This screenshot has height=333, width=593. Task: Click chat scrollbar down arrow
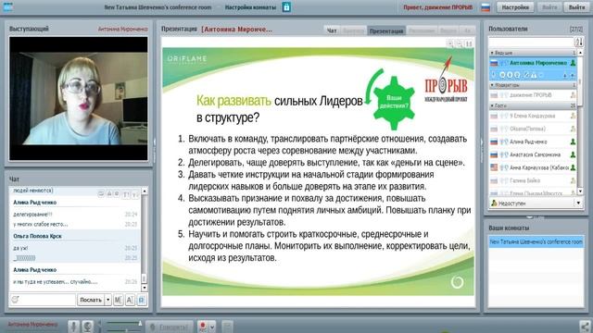coord(145,288)
